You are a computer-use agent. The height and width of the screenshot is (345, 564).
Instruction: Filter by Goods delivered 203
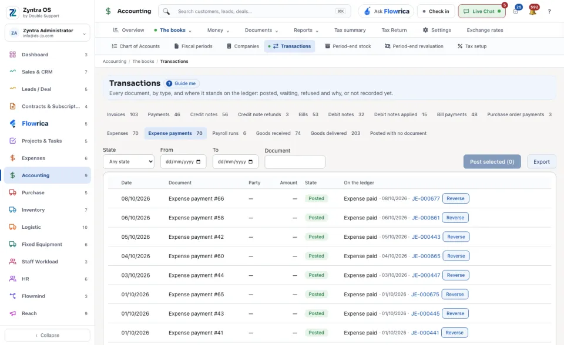(335, 133)
